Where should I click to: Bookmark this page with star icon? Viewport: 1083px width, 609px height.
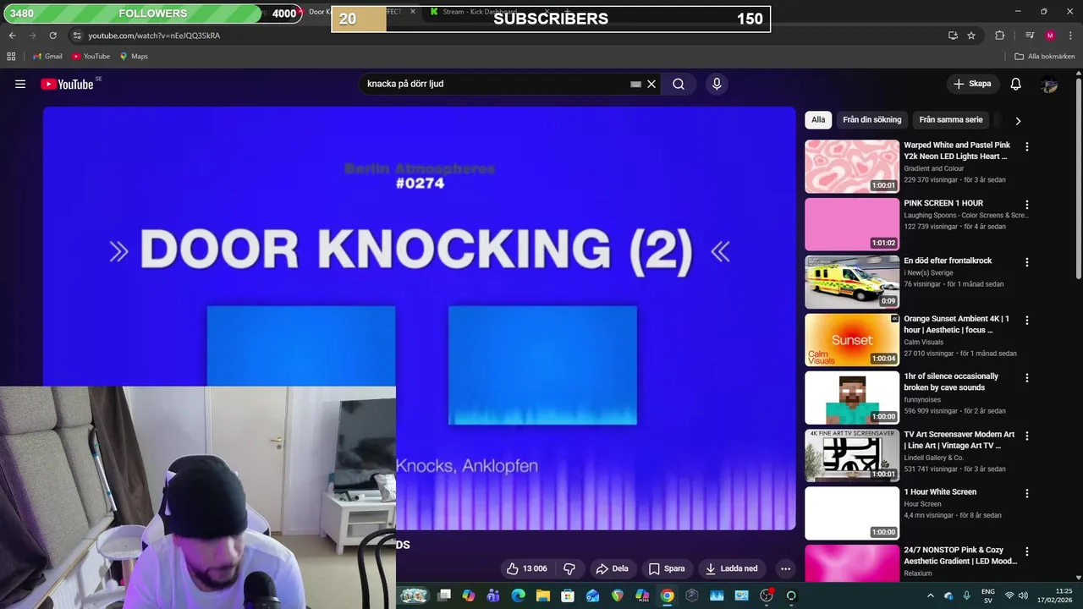(x=971, y=36)
